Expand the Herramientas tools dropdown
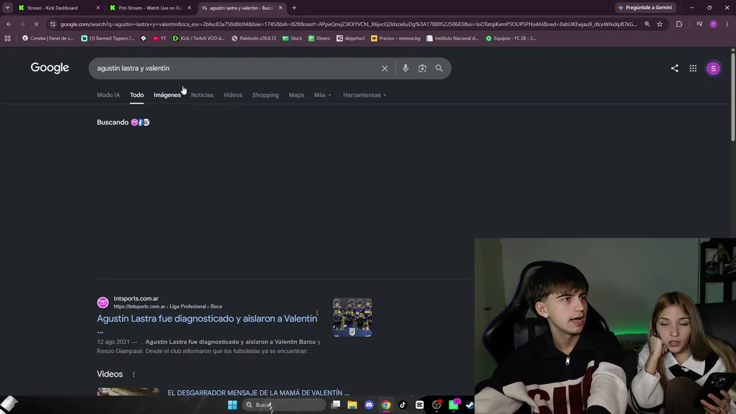This screenshot has width=736, height=414. pyautogui.click(x=365, y=95)
